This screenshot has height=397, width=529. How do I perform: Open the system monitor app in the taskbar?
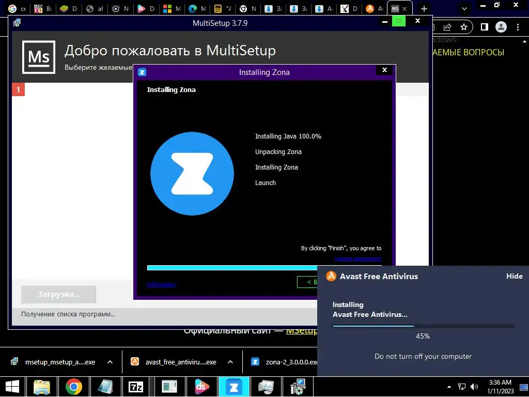(x=266, y=387)
